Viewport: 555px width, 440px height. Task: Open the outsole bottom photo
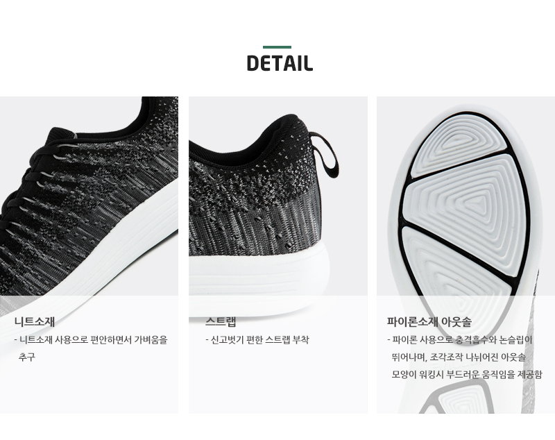[x=466, y=255]
